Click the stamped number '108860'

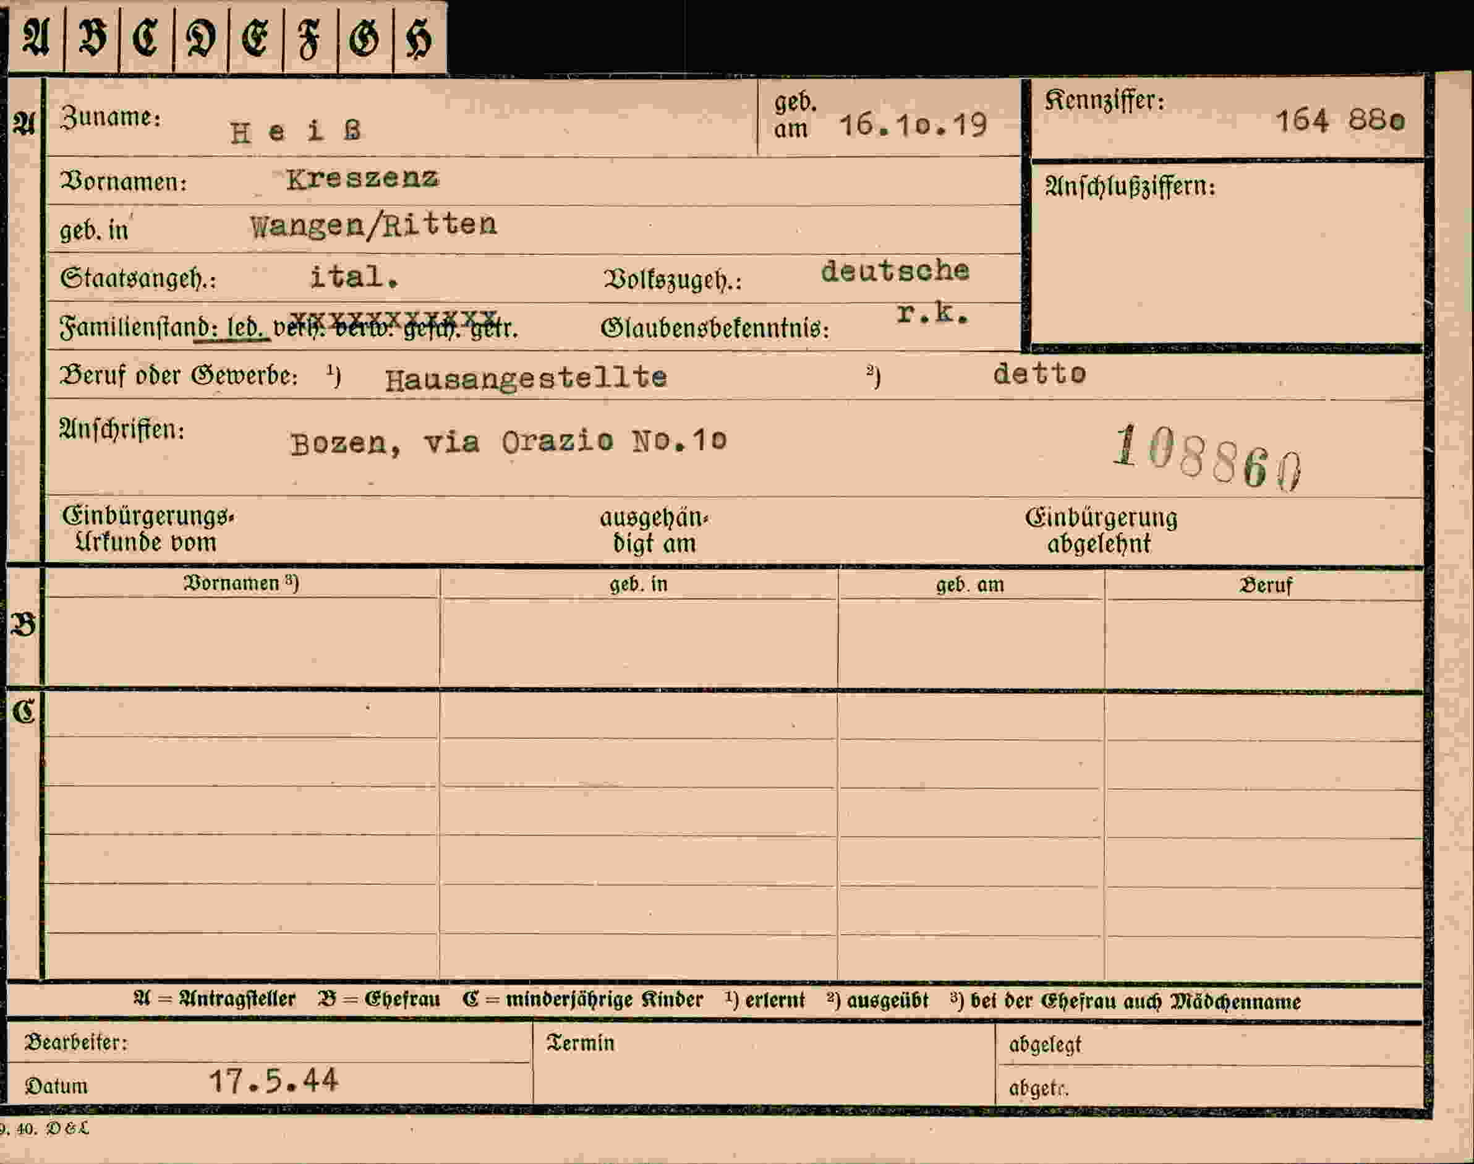point(1208,456)
